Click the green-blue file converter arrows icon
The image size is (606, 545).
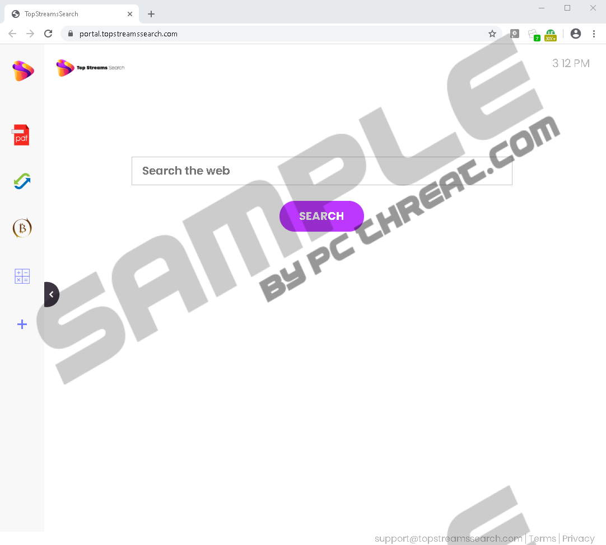tap(22, 181)
